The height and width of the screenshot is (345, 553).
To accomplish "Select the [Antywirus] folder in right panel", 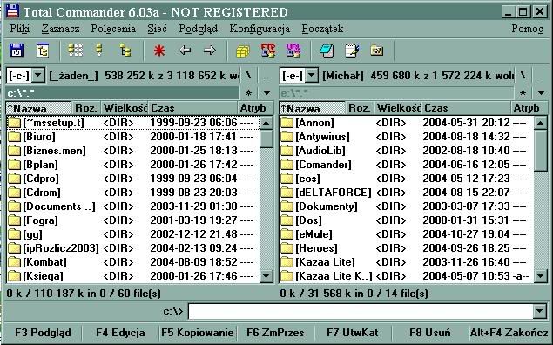I will coord(407,137).
